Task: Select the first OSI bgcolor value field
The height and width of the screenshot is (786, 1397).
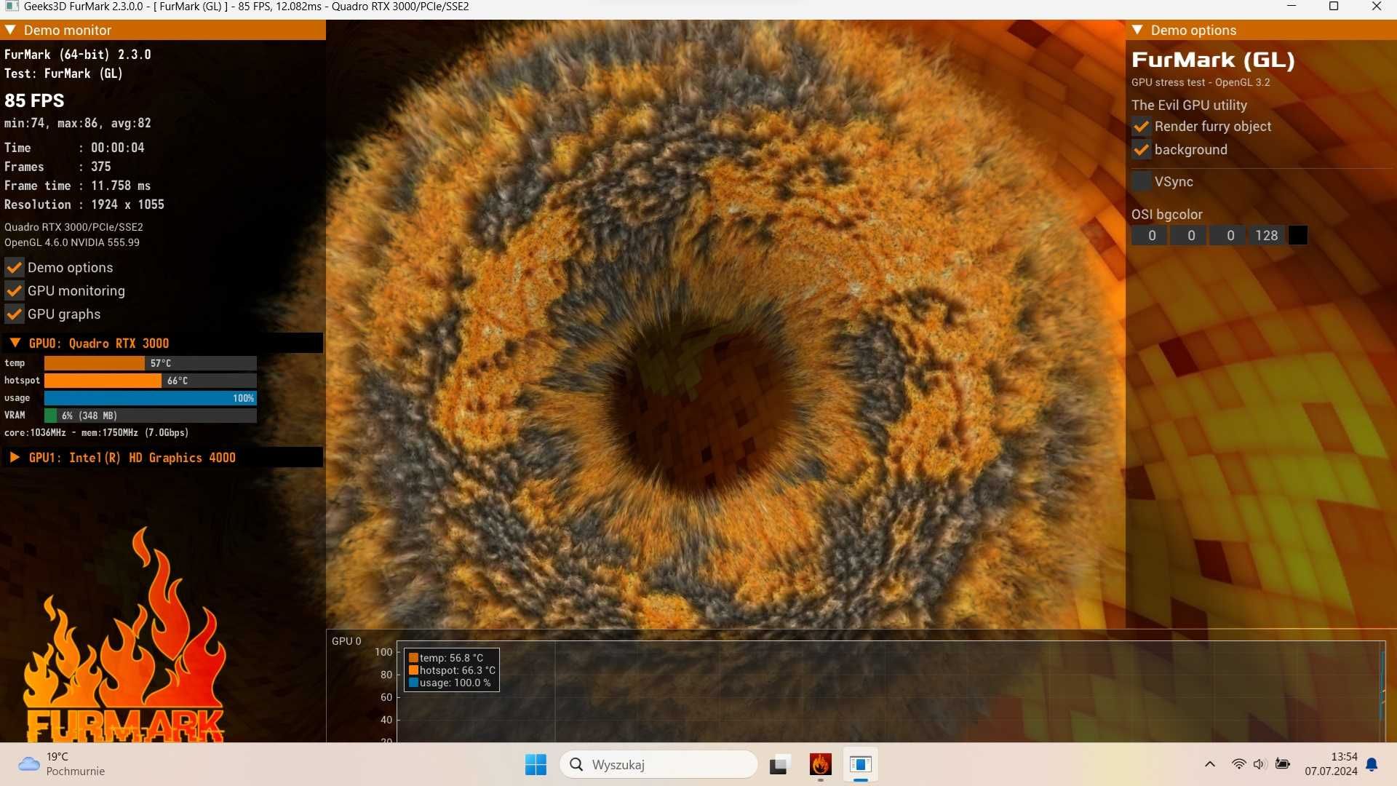Action: (1150, 235)
